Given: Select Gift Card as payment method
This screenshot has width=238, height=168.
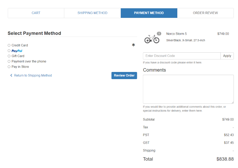Looking at the screenshot, I should pos(9,56).
